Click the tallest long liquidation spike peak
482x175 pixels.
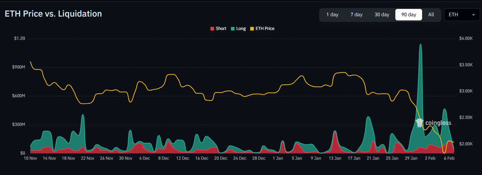tap(421, 44)
